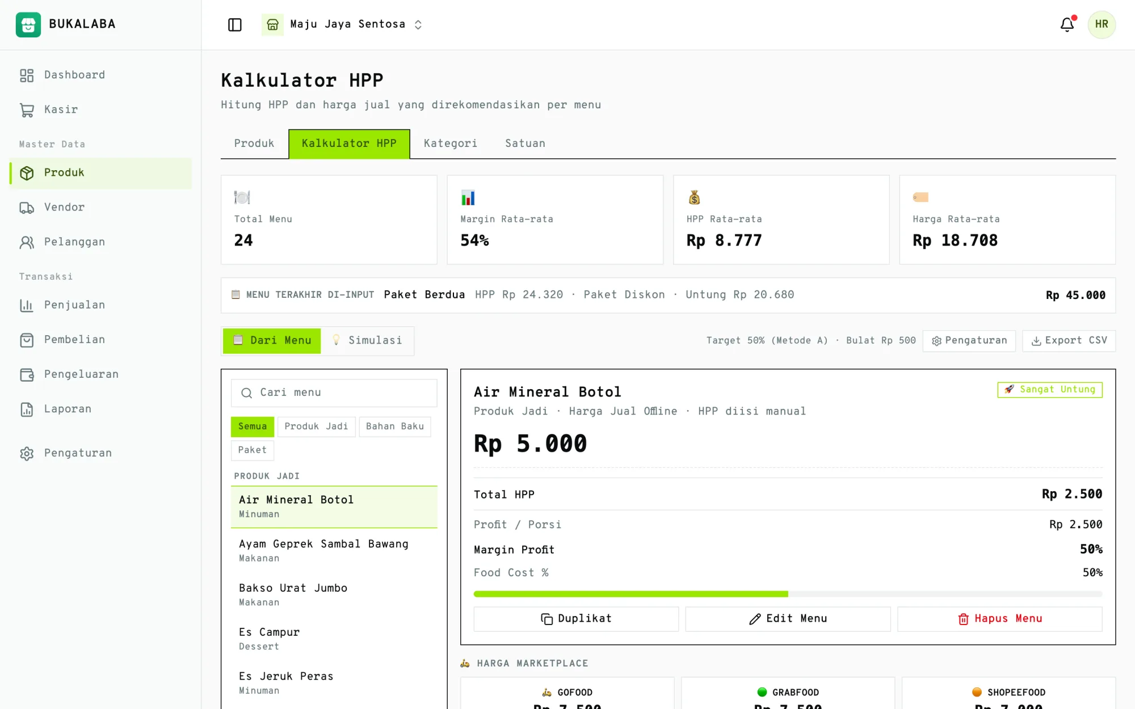
Task: Select Bakso Urat Jumbo in list
Action: (x=334, y=594)
